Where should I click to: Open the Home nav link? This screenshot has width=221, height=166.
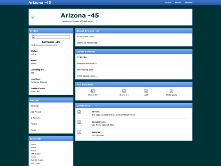[x=168, y=2]
